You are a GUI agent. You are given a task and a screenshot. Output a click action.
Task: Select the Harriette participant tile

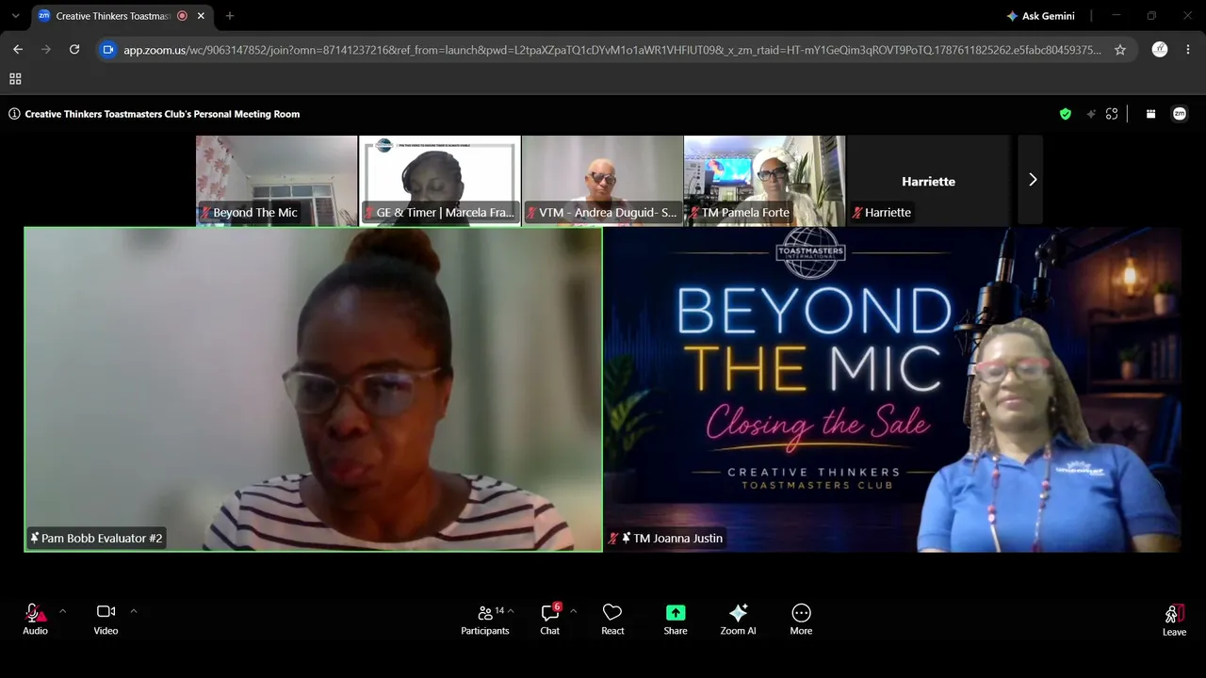(928, 180)
